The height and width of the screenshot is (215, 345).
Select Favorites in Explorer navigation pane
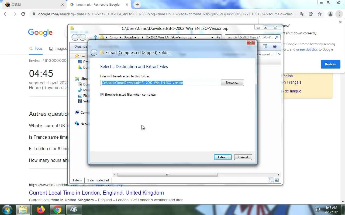coord(81,56)
